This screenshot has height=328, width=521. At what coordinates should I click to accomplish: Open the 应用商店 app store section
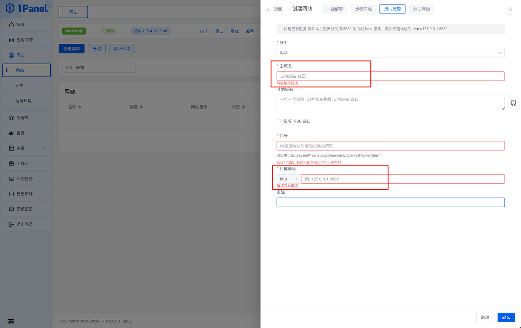pyautogui.click(x=24, y=40)
